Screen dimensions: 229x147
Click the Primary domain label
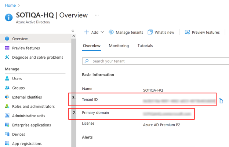point(95,113)
